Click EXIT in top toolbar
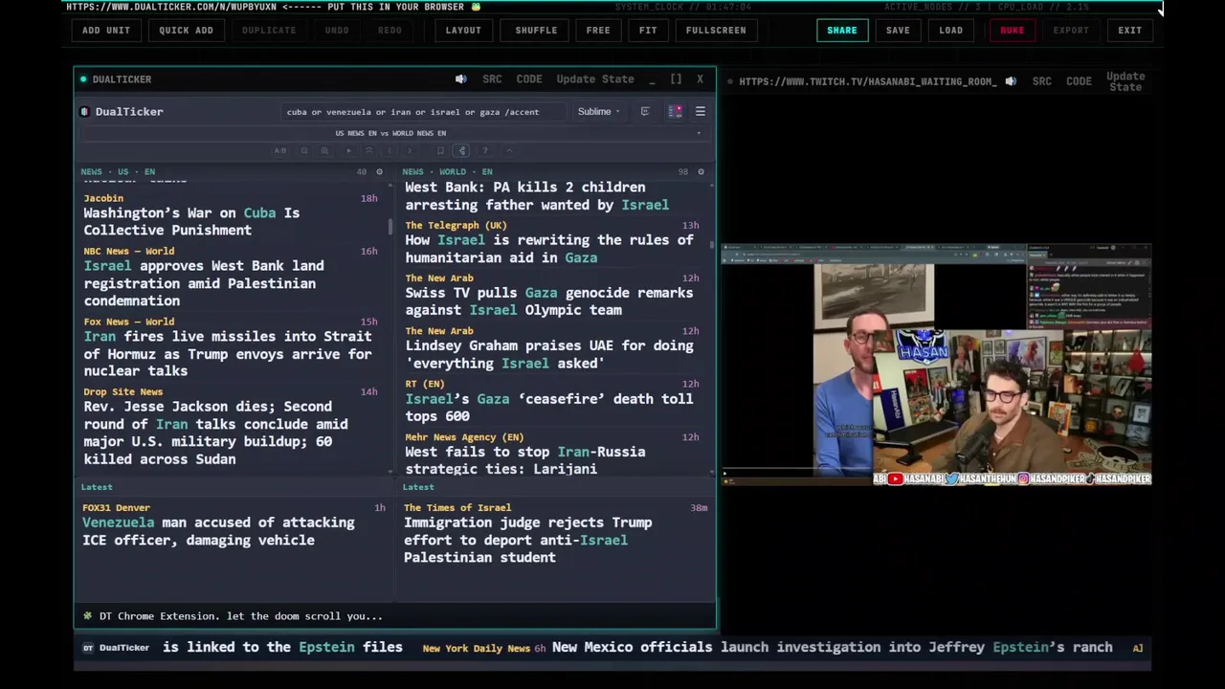Screen dimensions: 1225x689 pyautogui.click(x=1130, y=31)
